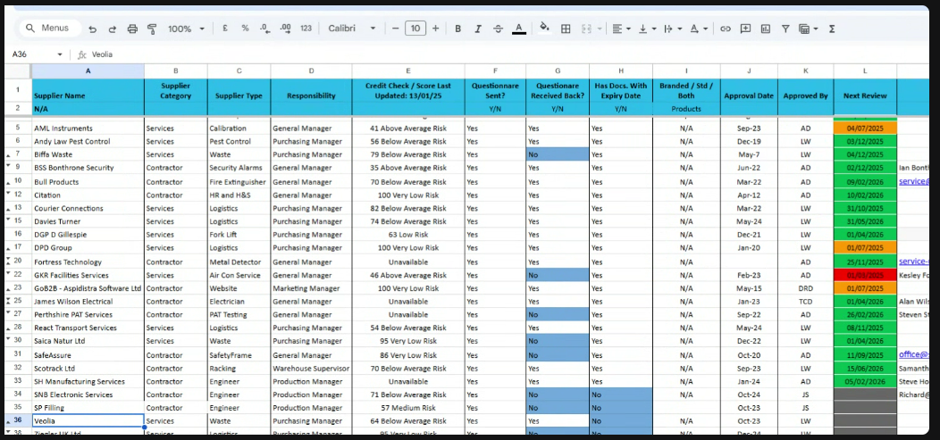Toggle italic formatting

pos(478,29)
